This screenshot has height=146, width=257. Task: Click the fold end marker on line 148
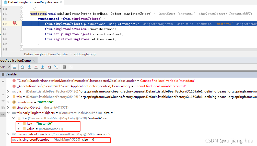pyautogui.click(x=22, y=44)
